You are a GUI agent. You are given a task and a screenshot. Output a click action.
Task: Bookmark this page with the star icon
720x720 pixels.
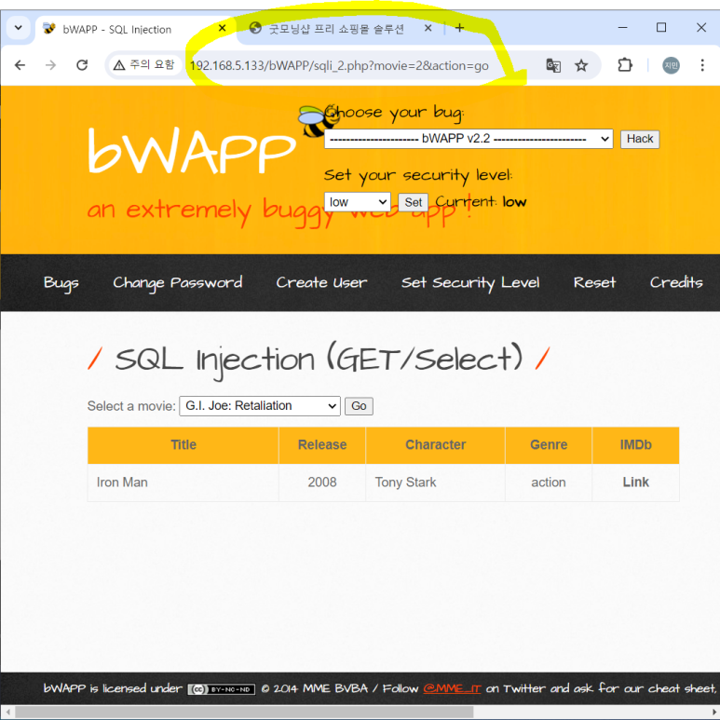[581, 65]
